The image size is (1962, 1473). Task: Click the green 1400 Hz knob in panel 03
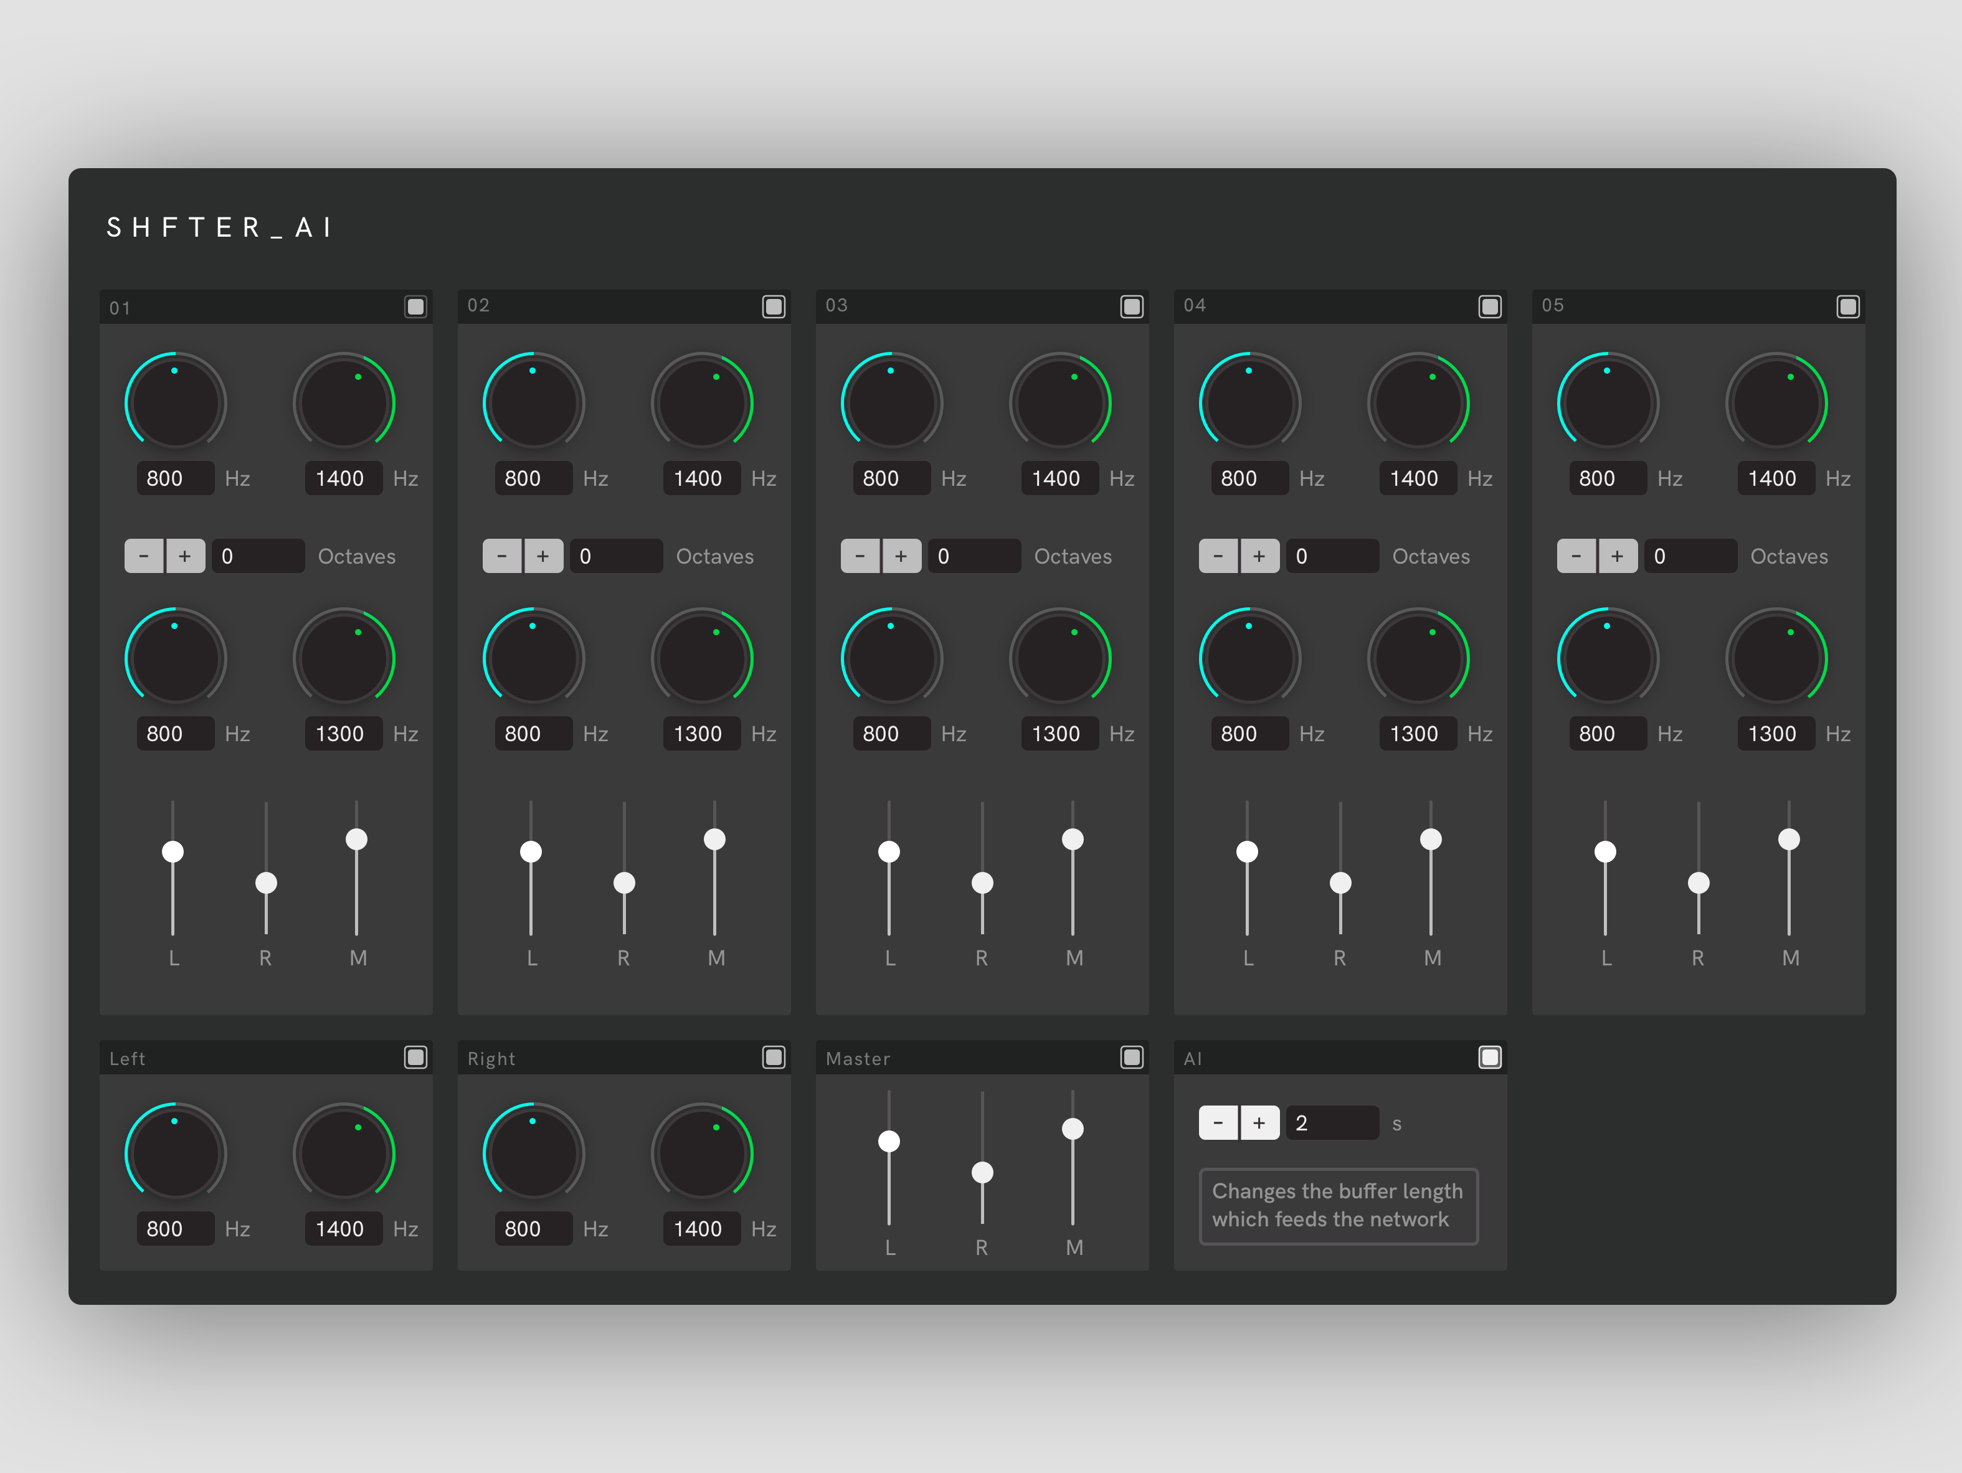[1060, 402]
